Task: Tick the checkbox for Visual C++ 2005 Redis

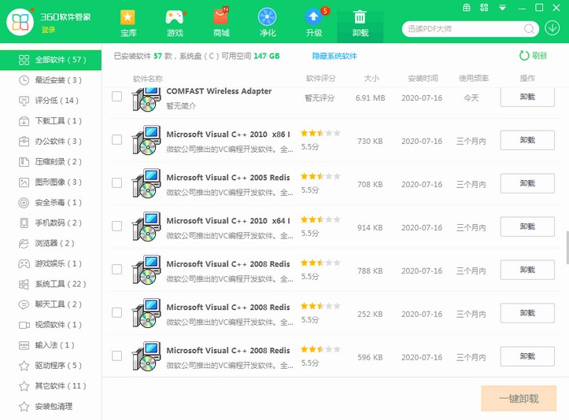Action: click(x=116, y=183)
